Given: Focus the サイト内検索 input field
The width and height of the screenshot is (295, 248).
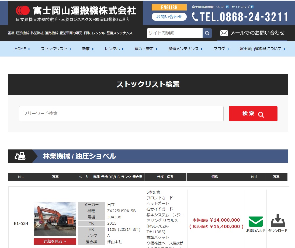Looking at the screenshot, I should 175,33.
